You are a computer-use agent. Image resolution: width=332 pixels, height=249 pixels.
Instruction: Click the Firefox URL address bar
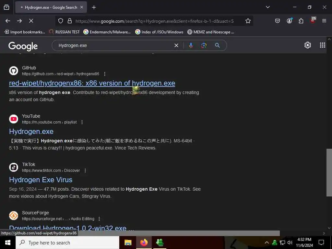[154, 21]
